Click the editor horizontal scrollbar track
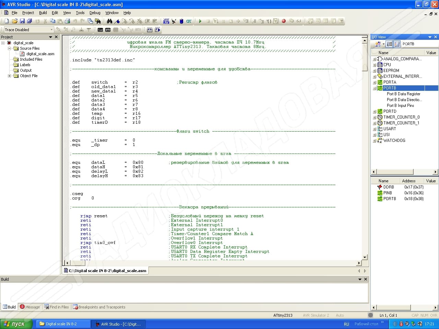The height and width of the screenshot is (329, 439). pyautogui.click(x=213, y=263)
